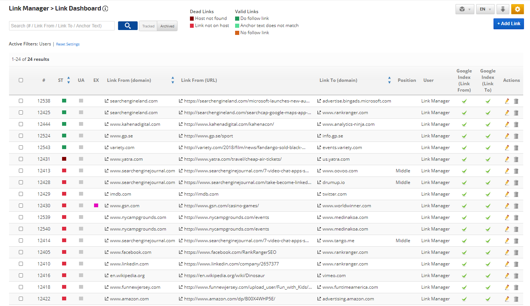Image resolution: width=530 pixels, height=306 pixels.
Task: Switch to the Tracked tab
Action: [148, 26]
